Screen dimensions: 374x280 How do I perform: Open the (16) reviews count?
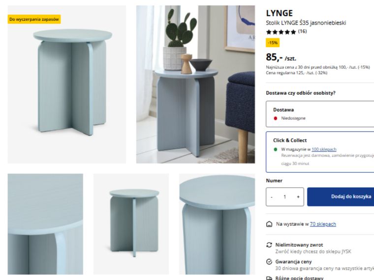[303, 31]
